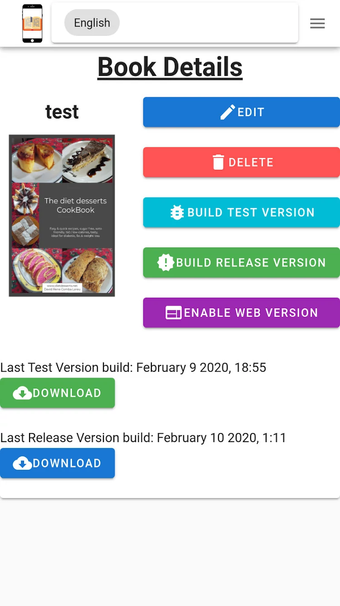Click the alert badge icon on Build Release
This screenshot has width=340, height=606.
[166, 262]
